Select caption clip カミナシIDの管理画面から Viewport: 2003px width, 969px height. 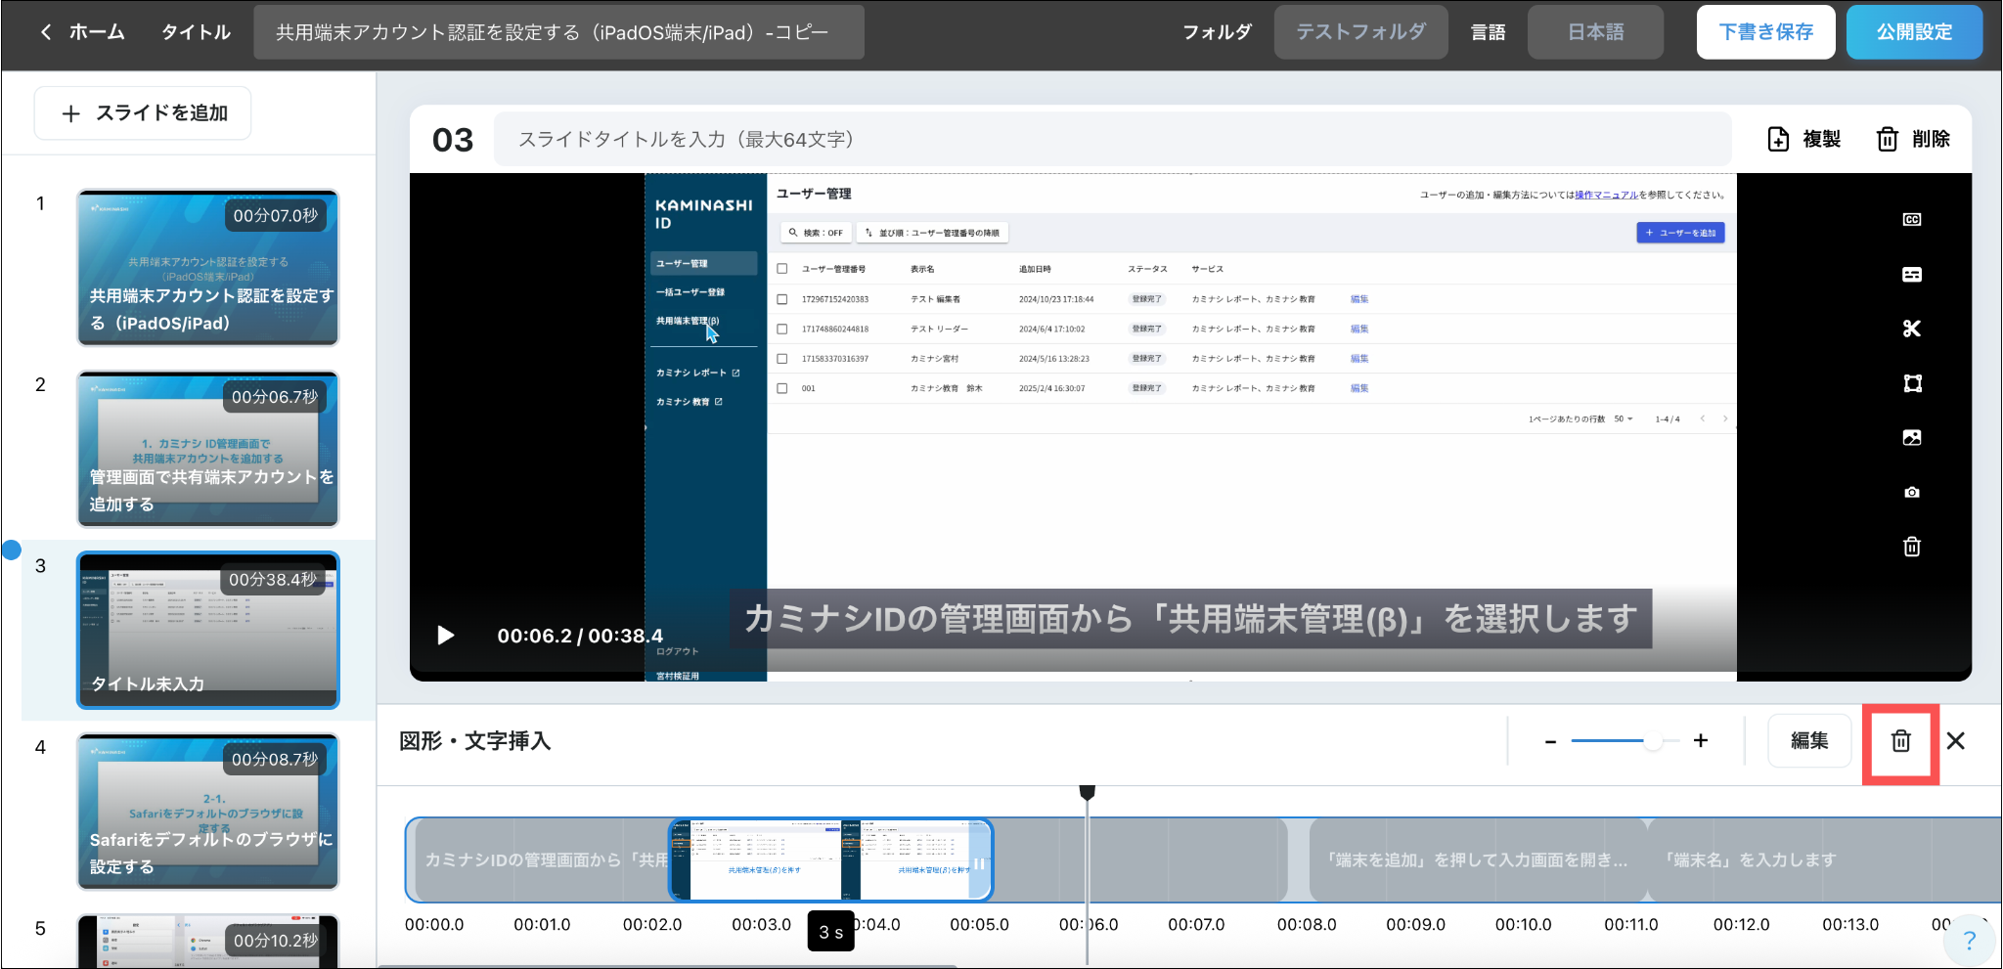click(x=543, y=859)
